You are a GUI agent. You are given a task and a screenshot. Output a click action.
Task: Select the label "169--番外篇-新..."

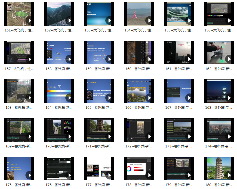point(19,146)
